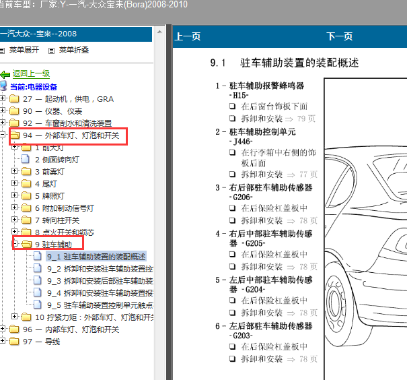The width and height of the screenshot is (407, 380).
Task: Expand the 90 仪器、仪表 node
Action: (x=3, y=110)
